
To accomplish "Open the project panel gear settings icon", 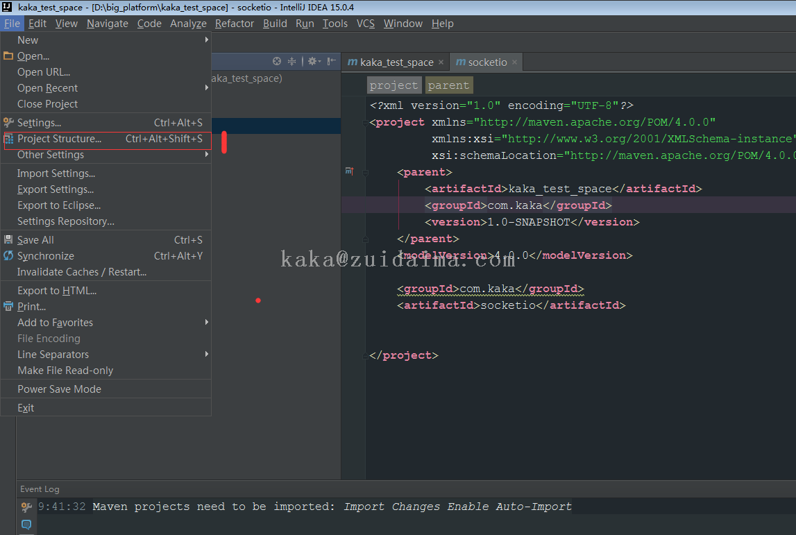I will tap(314, 62).
